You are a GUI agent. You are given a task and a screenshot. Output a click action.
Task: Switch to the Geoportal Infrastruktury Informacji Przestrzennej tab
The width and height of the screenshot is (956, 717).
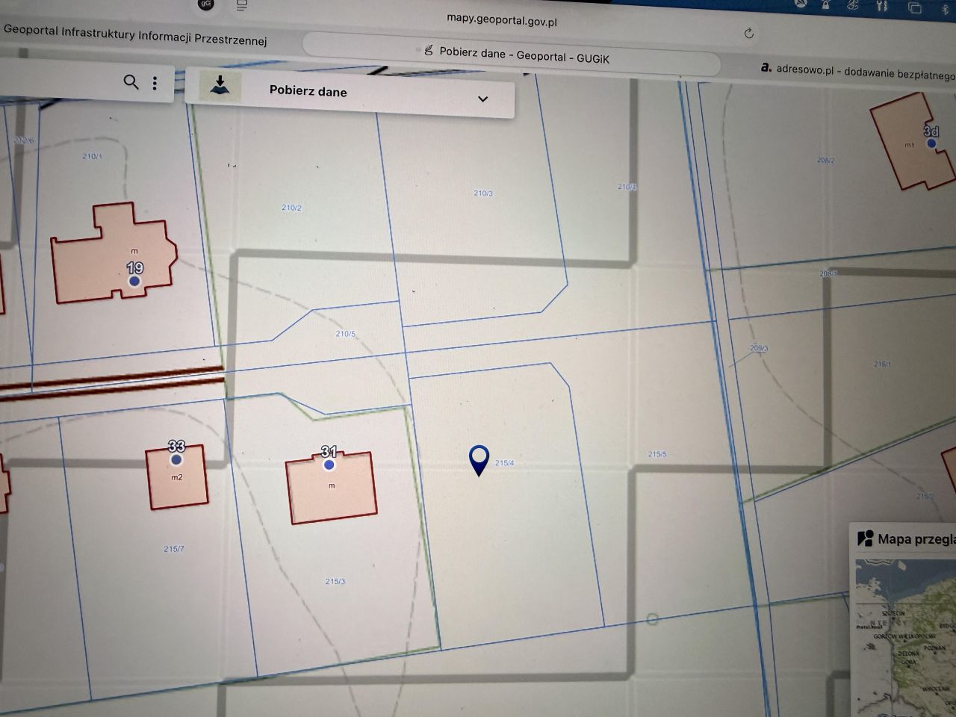134,34
